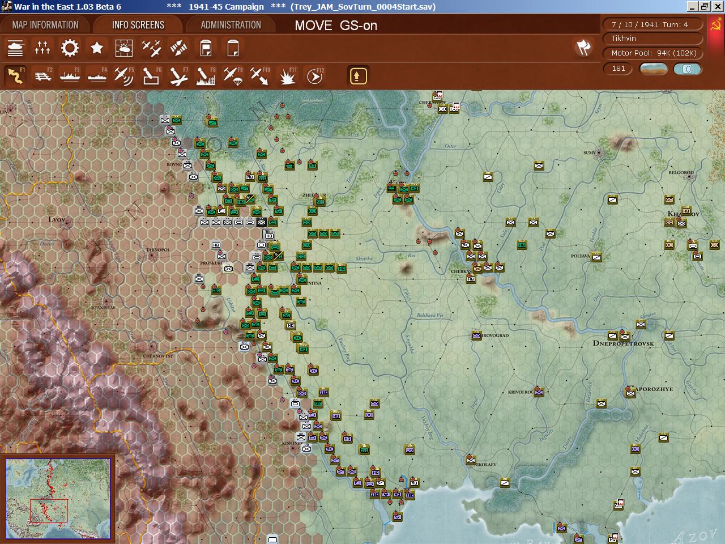Click the Dnepropetrovsk city label

coord(623,343)
